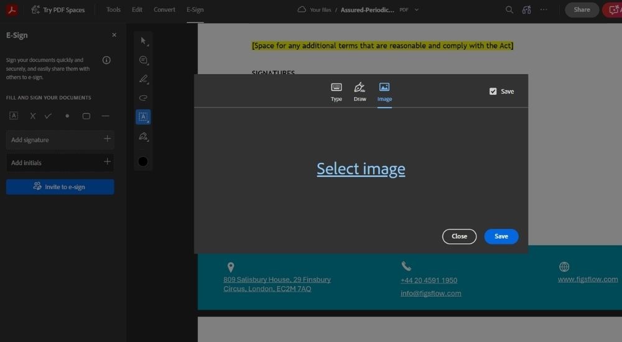Click plus icon next to Add initials
Screen dimensions: 622x342
[x=107, y=162]
